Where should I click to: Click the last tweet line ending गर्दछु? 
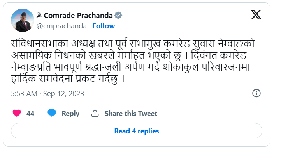(68, 79)
